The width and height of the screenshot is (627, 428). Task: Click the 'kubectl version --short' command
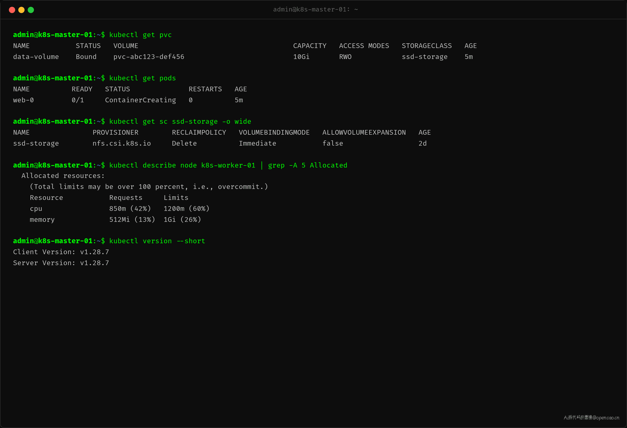(157, 241)
